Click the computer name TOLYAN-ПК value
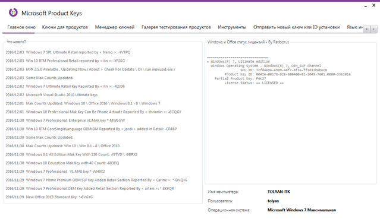380x222 pixels. point(279,192)
